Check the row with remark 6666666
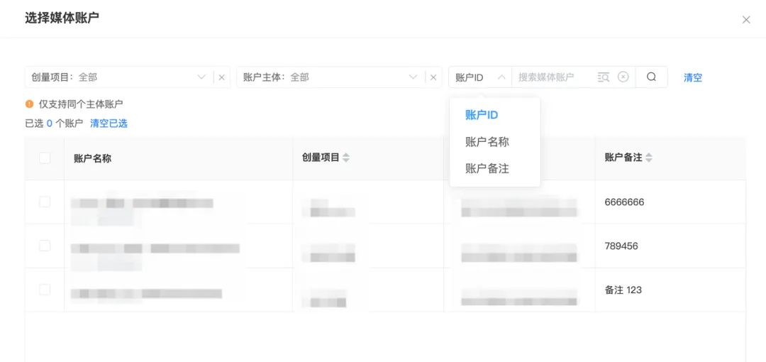 click(x=45, y=202)
